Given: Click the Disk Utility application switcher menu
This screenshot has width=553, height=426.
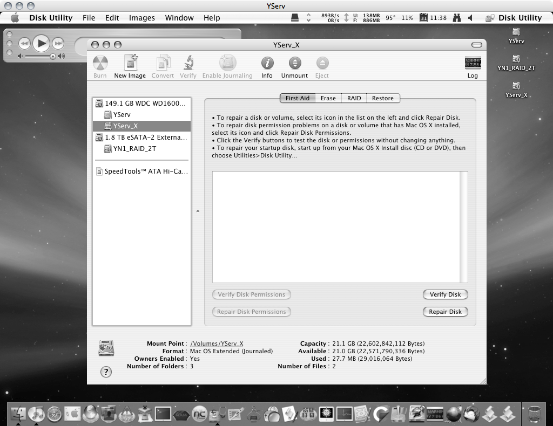Looking at the screenshot, I should pyautogui.click(x=514, y=18).
